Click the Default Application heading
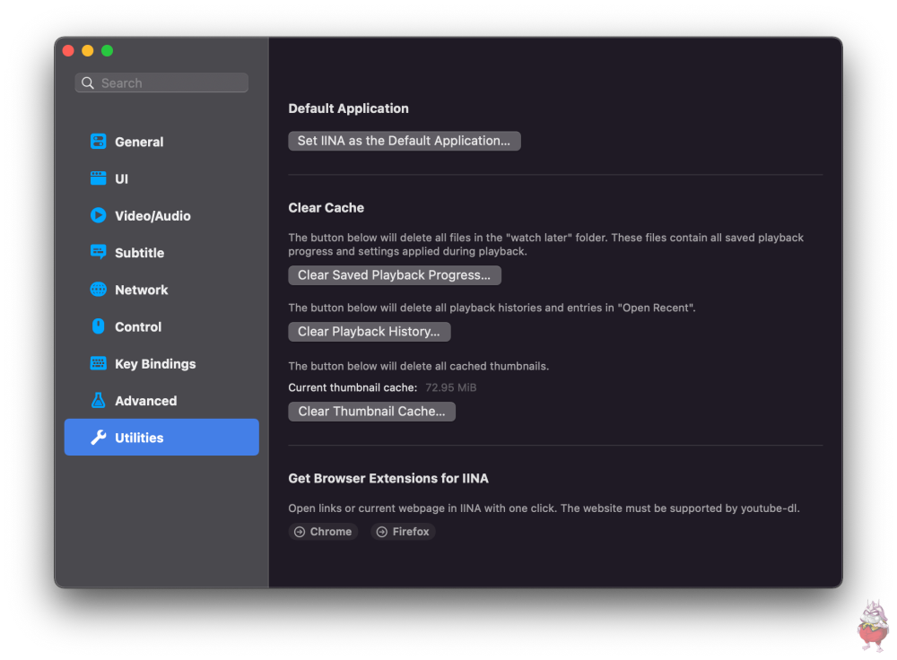Image resolution: width=897 pixels, height=660 pixels. (x=348, y=109)
